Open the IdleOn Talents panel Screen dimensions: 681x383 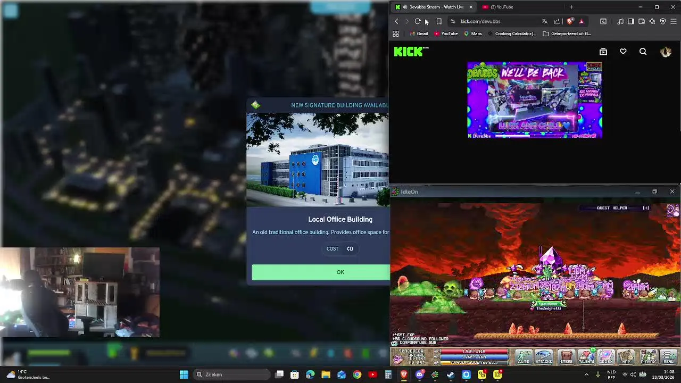(586, 357)
